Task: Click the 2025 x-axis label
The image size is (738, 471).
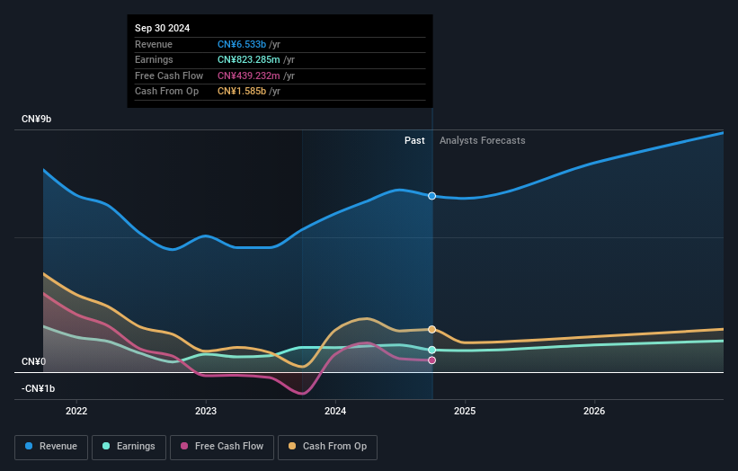Action: 465,411
